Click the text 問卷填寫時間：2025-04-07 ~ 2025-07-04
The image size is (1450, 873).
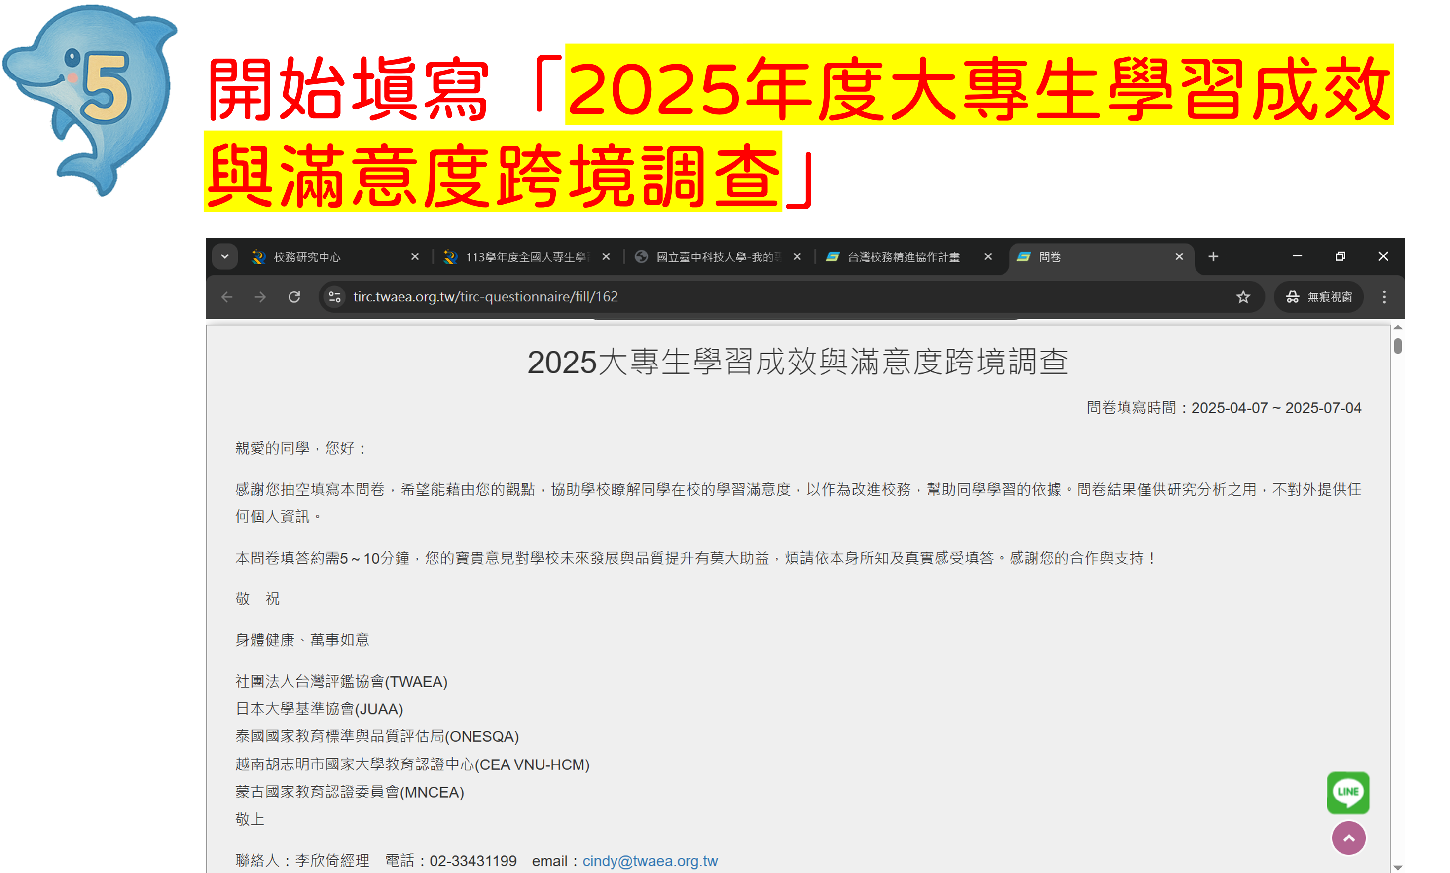[1224, 408]
